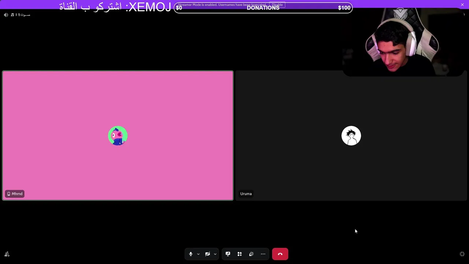Click Uruma's avatar
Screen dimensions: 469x264
click(x=351, y=136)
